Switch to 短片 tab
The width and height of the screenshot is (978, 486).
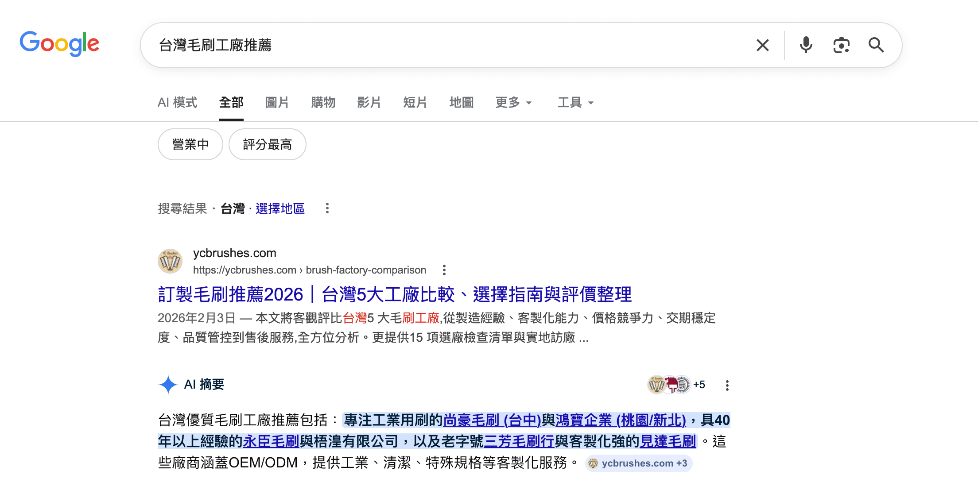[x=415, y=103]
